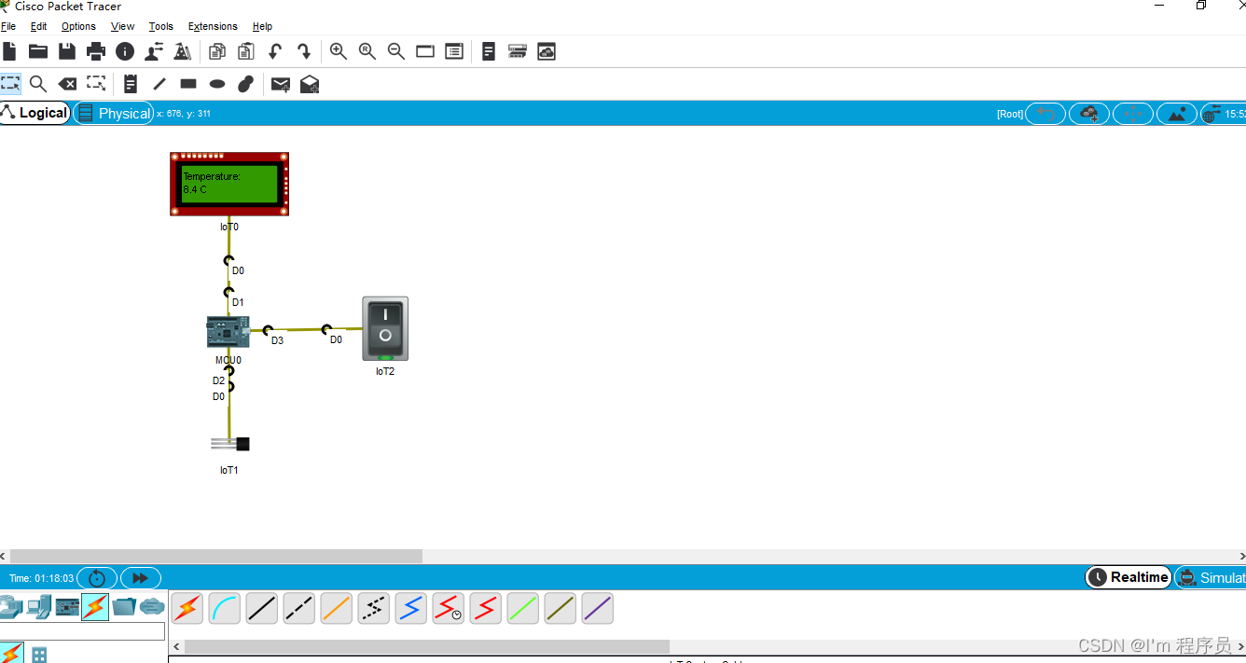Save the project with the floppy disk icon
The image size is (1246, 663).
tap(67, 51)
